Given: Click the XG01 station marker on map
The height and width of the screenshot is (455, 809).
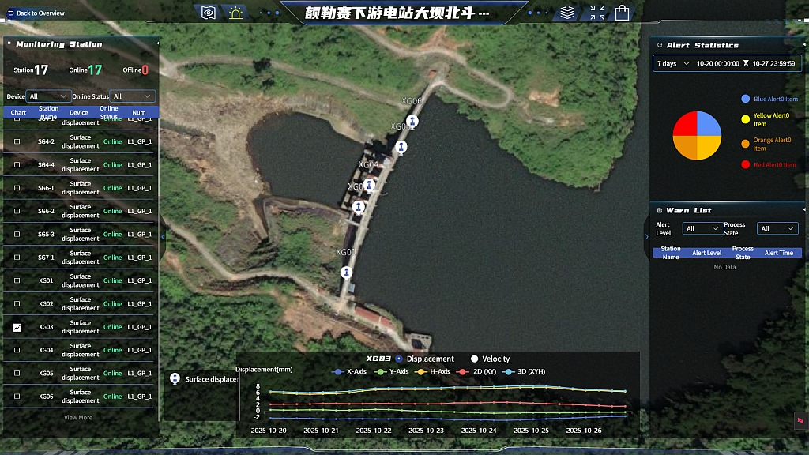Looking at the screenshot, I should click(x=346, y=272).
